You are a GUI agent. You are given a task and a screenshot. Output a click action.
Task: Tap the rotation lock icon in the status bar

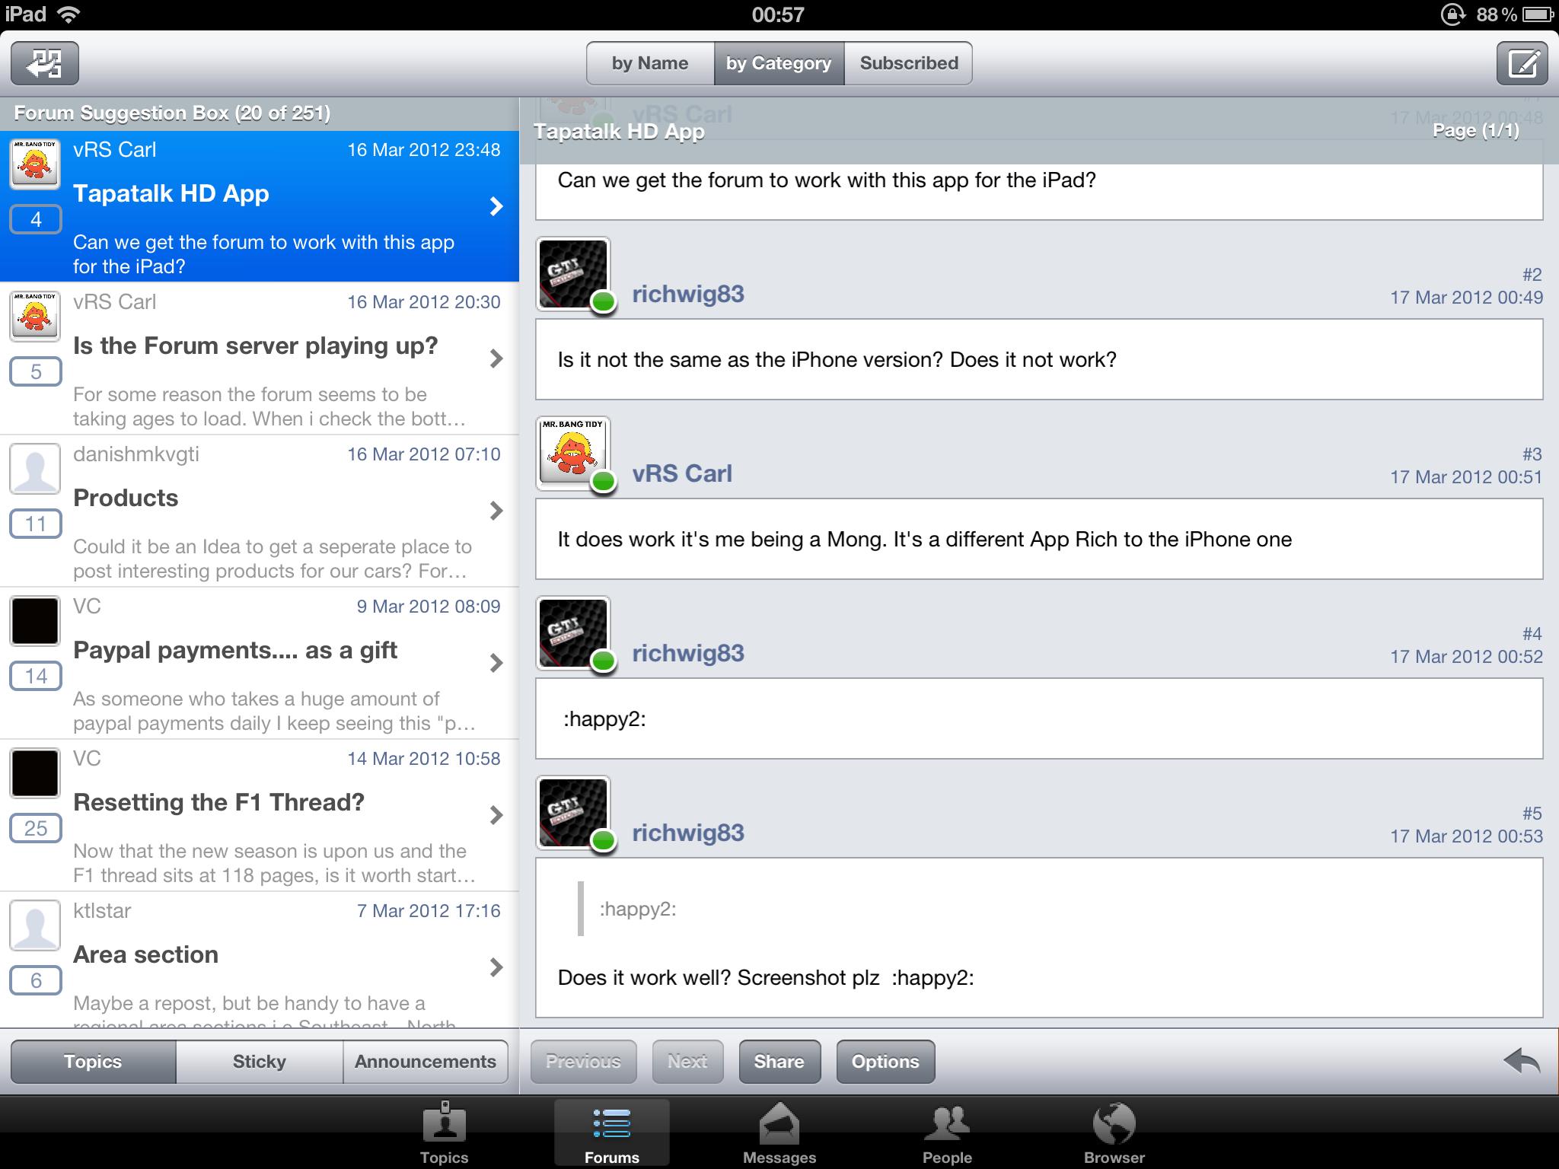click(1452, 14)
